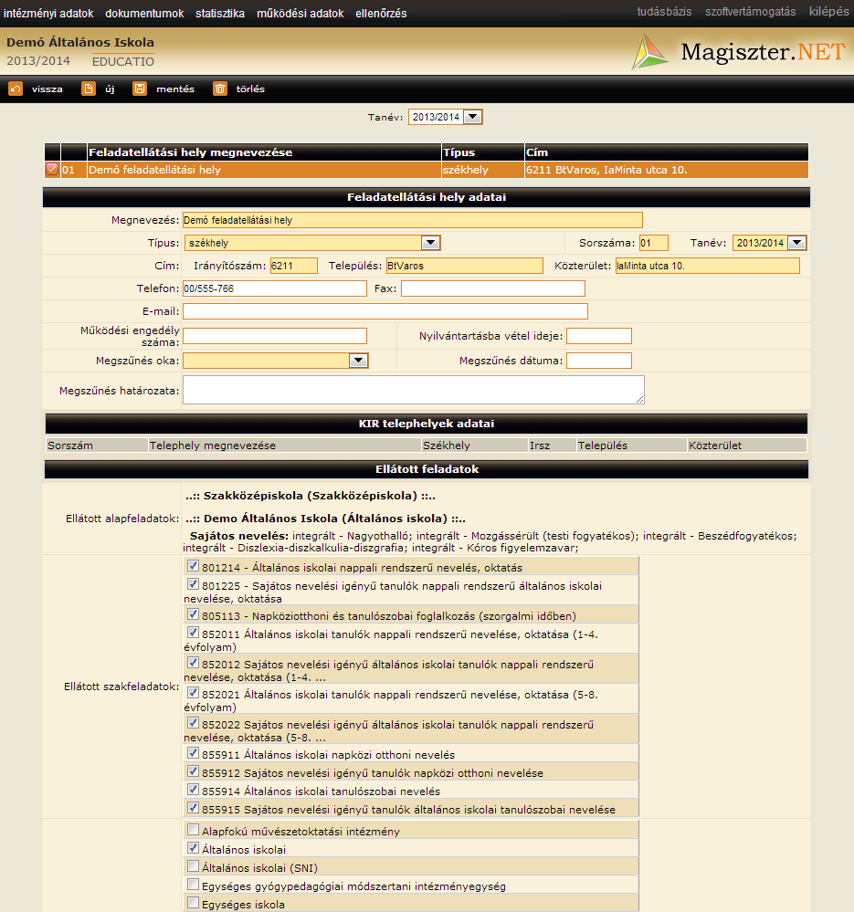The width and height of the screenshot is (854, 912).
Task: Uncheck the 801225 Sajátos nevelési igényű checkbox
Action: [x=193, y=584]
